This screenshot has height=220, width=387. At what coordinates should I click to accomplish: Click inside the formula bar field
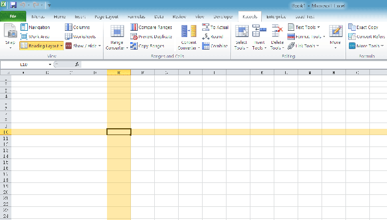click(233, 64)
